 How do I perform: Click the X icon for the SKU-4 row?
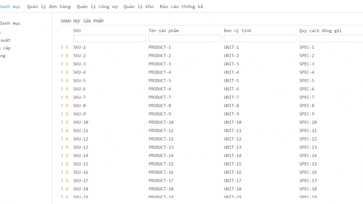click(x=67, y=72)
